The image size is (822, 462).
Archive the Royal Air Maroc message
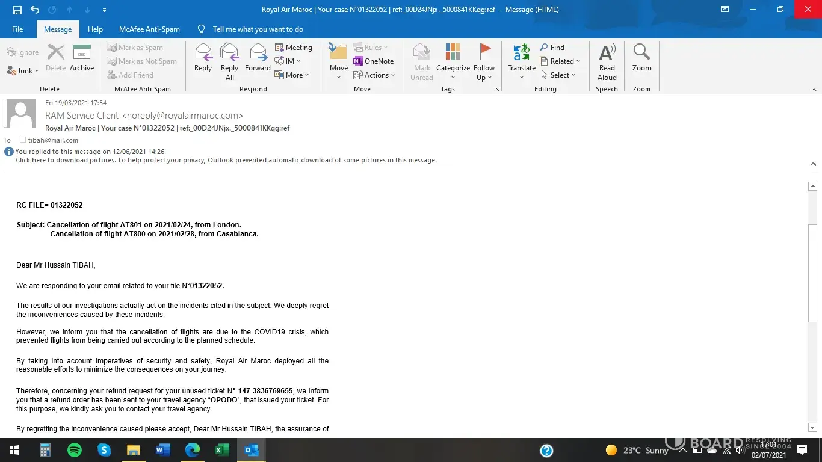point(82,58)
